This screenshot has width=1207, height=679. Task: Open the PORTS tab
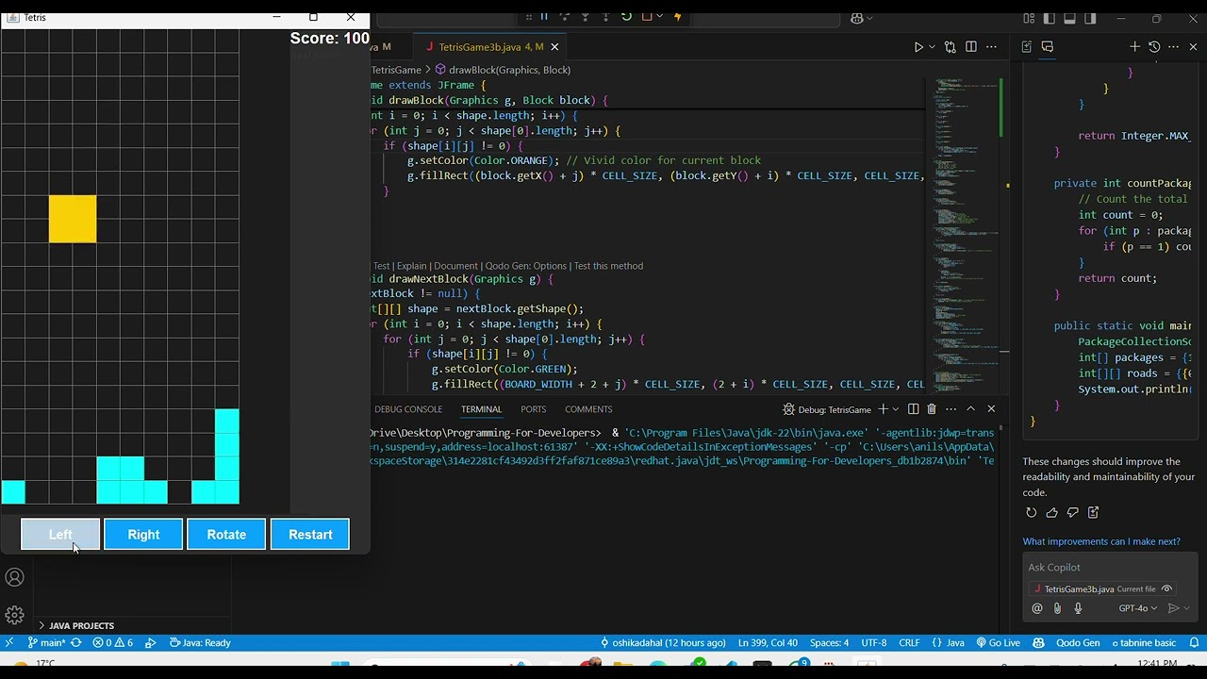point(534,409)
